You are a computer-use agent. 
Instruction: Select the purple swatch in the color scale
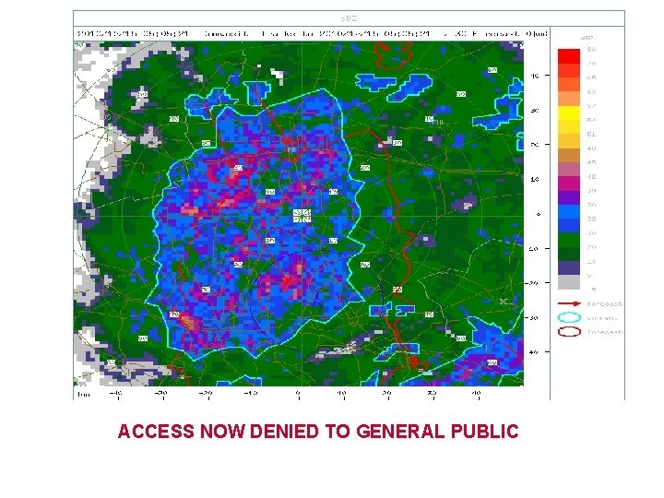(x=569, y=197)
